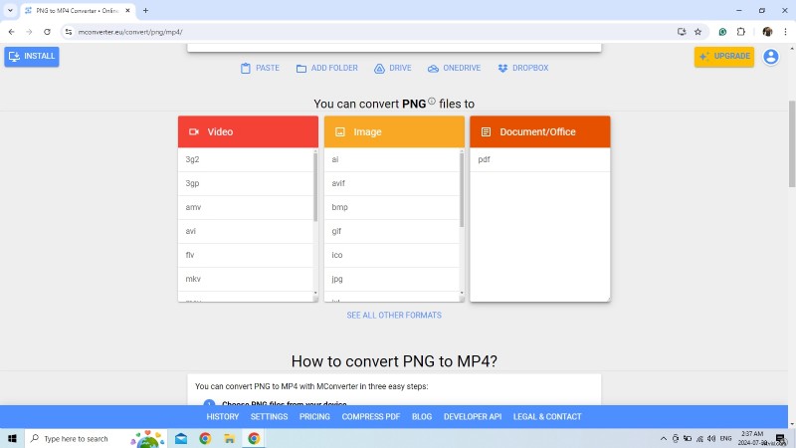
Task: Open History in bottom menu
Action: (x=222, y=416)
